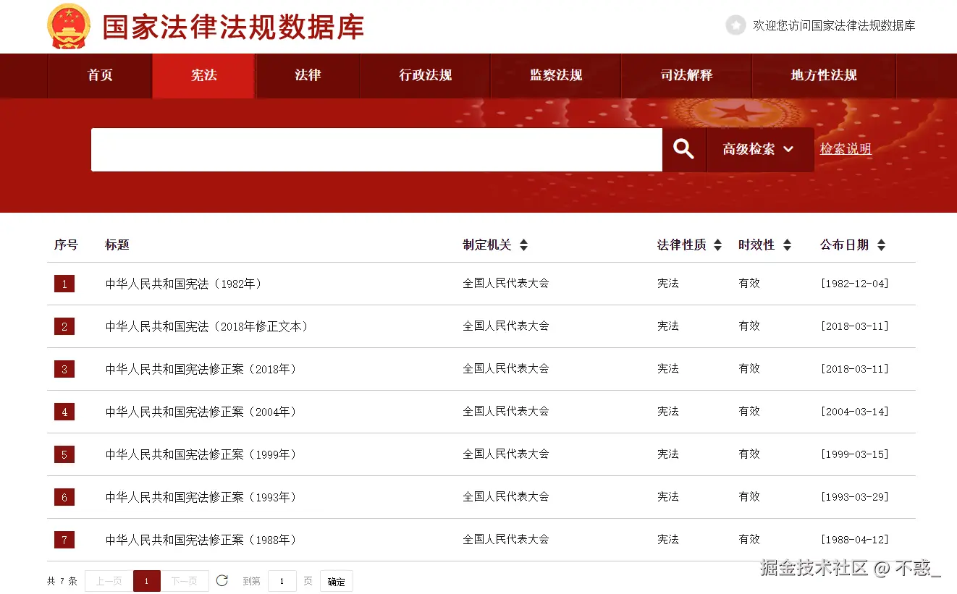
Task: Open the 法律 navigation tab
Action: (x=308, y=75)
